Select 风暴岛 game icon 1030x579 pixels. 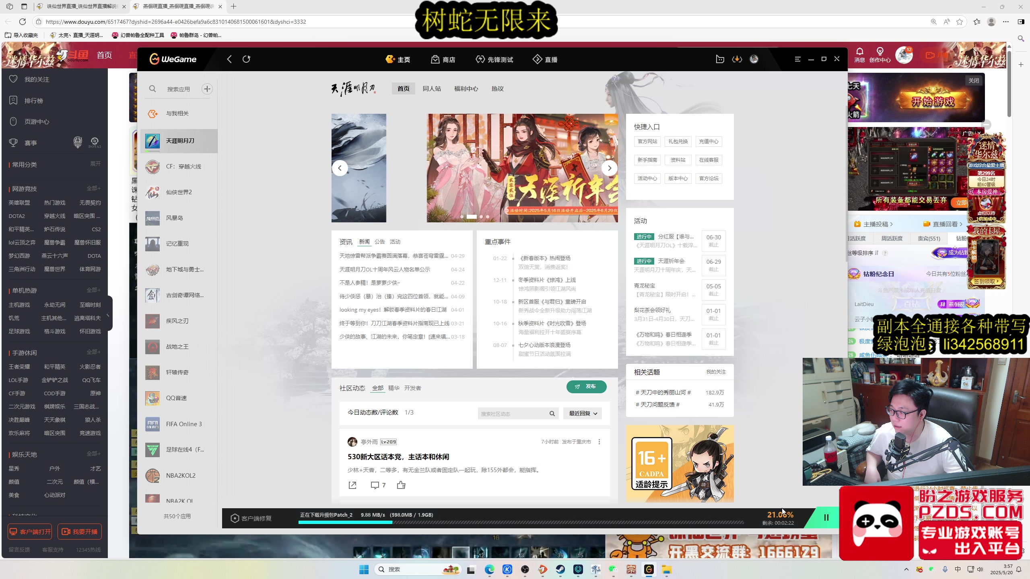(152, 218)
